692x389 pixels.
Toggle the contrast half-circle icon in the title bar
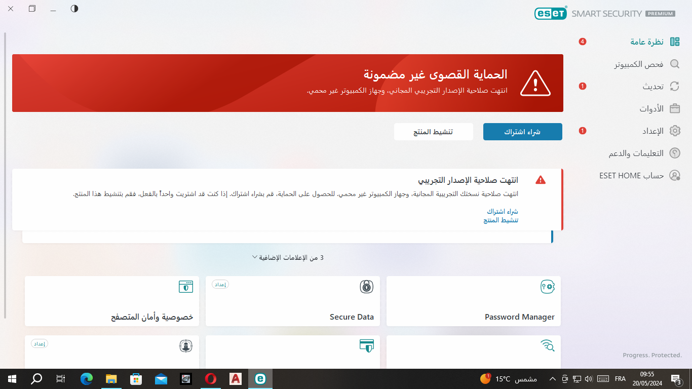(x=74, y=9)
